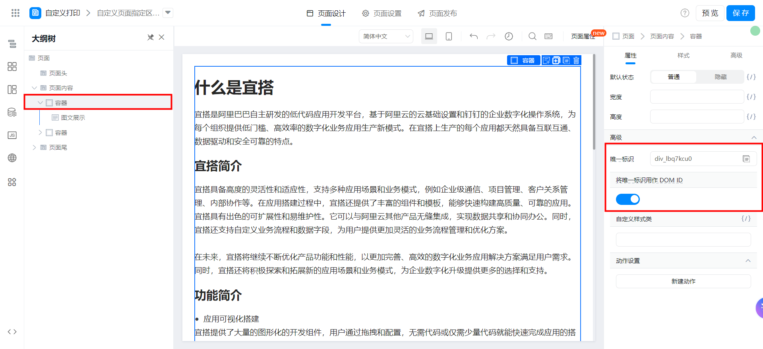Switch to the 属性 tab
Screen dimensions: 763x349
click(x=631, y=55)
